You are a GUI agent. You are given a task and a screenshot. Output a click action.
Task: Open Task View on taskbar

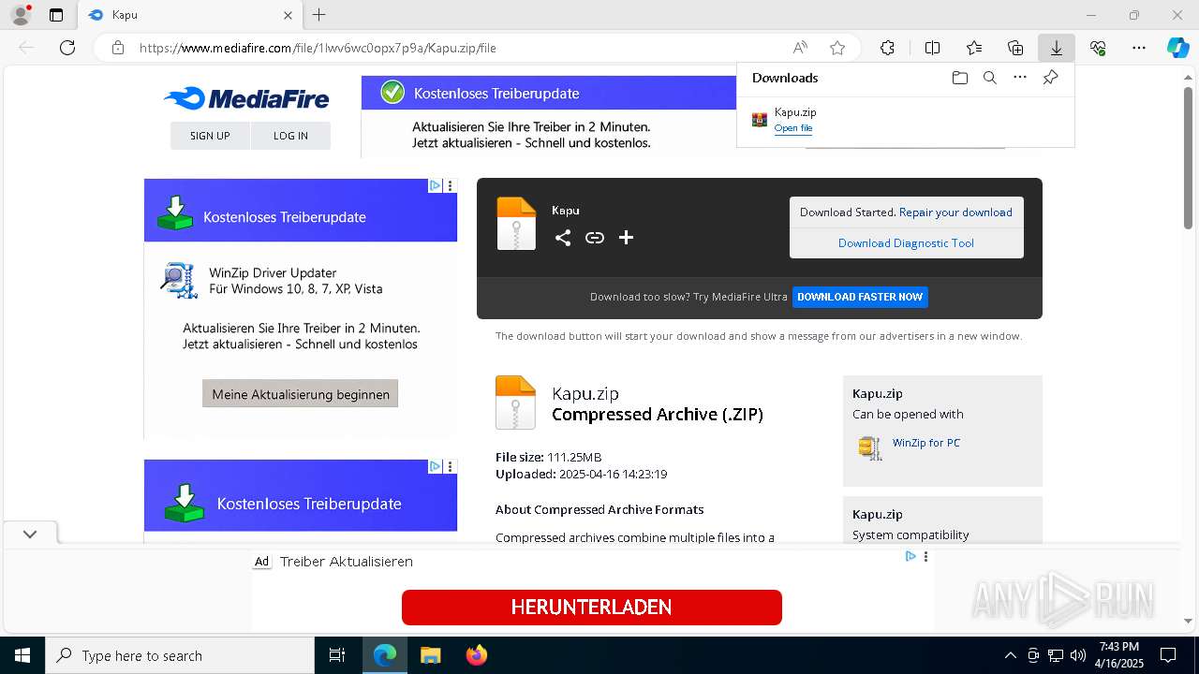337,655
